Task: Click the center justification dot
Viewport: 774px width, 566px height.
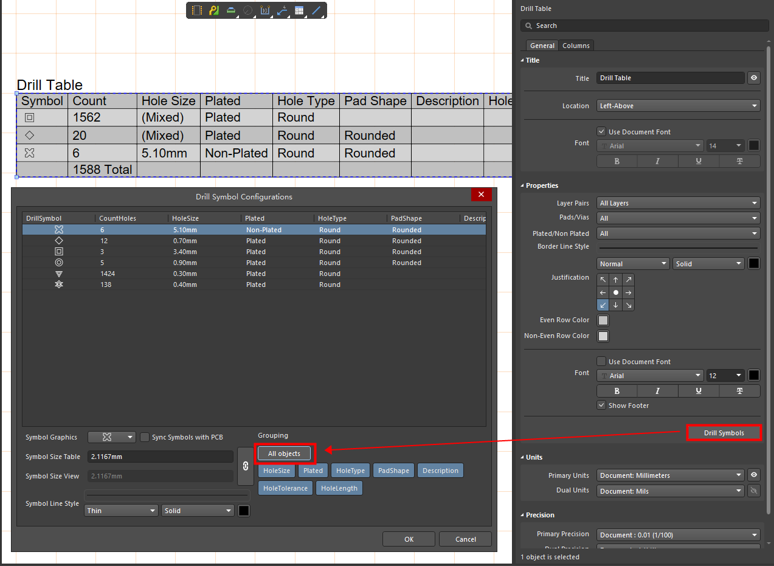Action: pos(615,292)
